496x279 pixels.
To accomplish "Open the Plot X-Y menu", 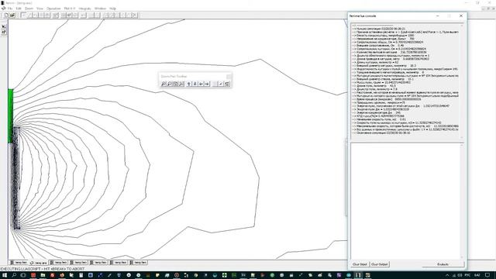I will (x=70, y=9).
